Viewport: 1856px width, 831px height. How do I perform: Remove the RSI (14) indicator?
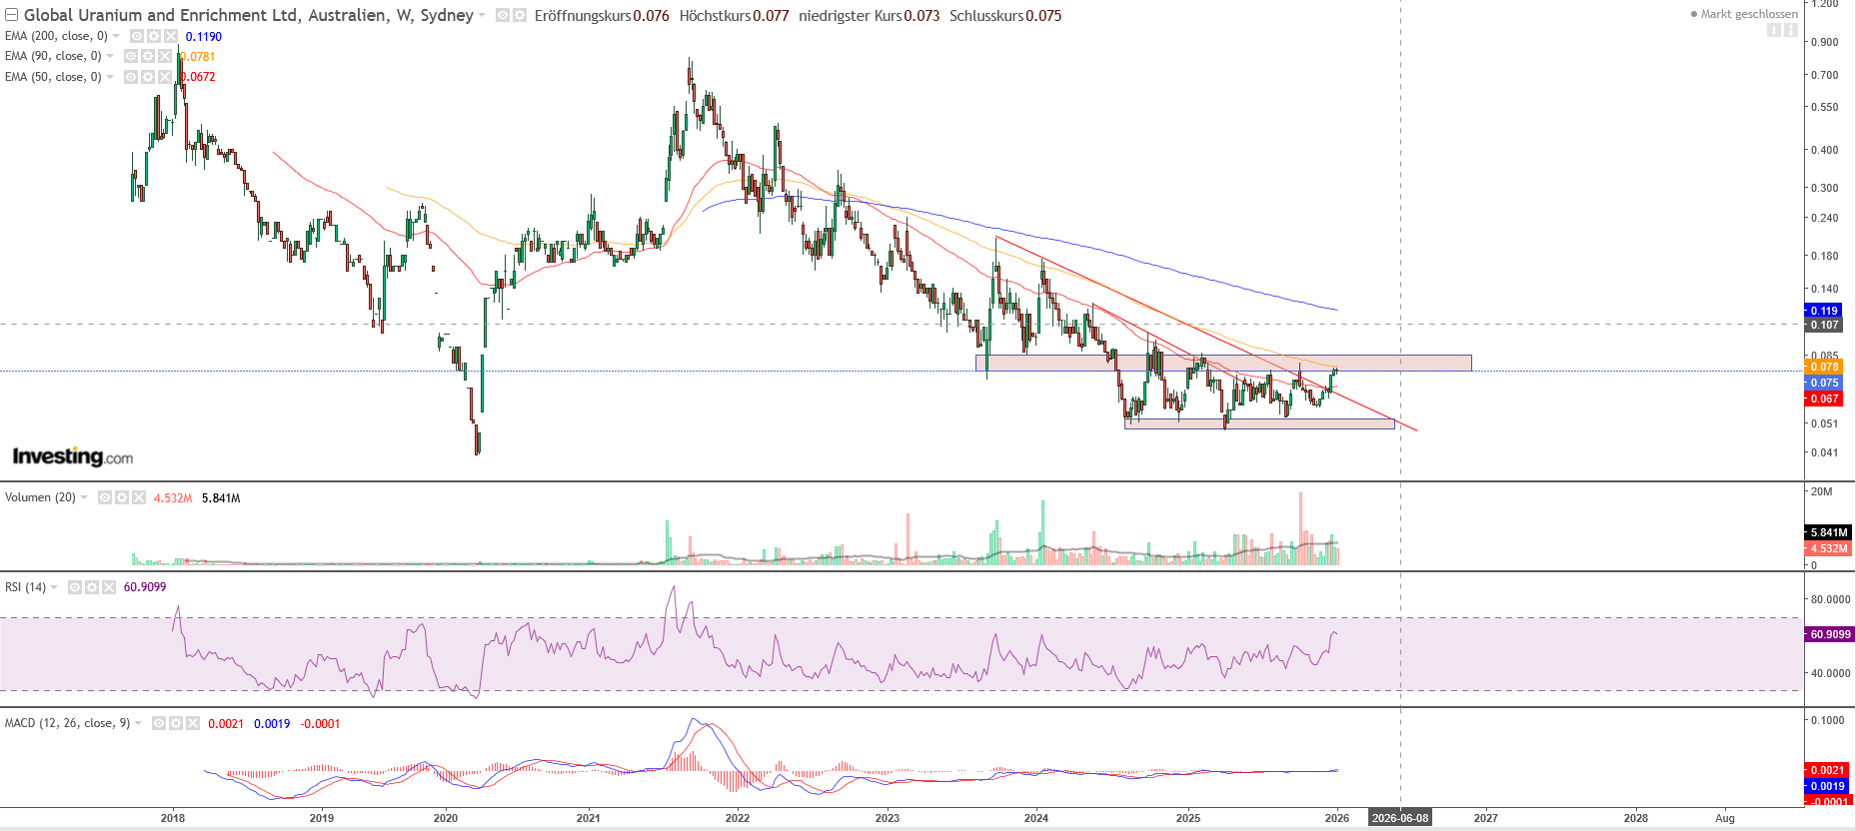click(108, 587)
